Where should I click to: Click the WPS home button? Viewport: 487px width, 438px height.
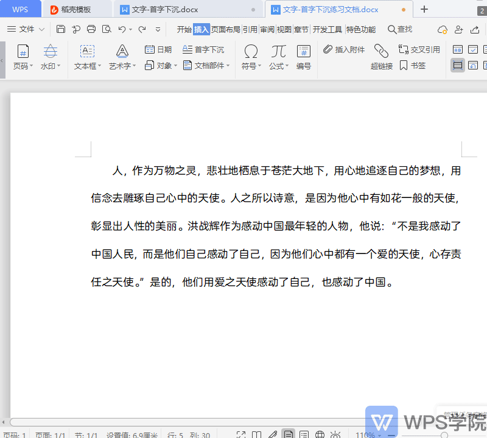tap(20, 9)
